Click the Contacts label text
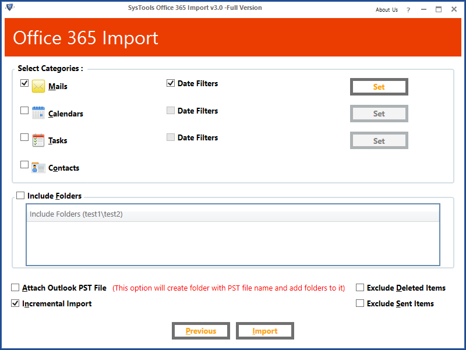The image size is (466, 350). tap(64, 168)
